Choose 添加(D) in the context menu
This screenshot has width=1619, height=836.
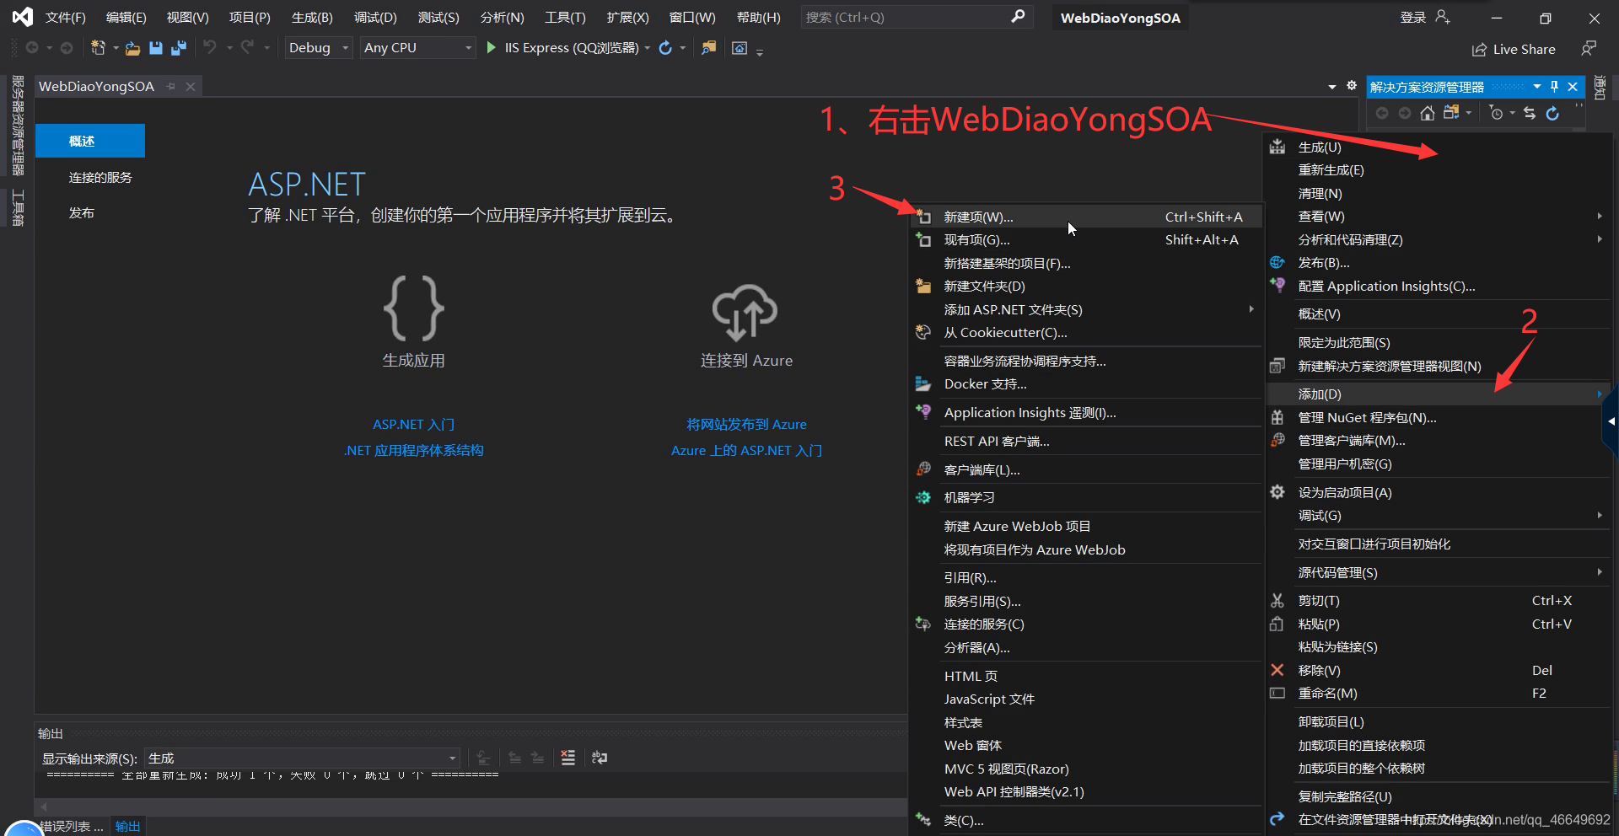pyautogui.click(x=1439, y=394)
